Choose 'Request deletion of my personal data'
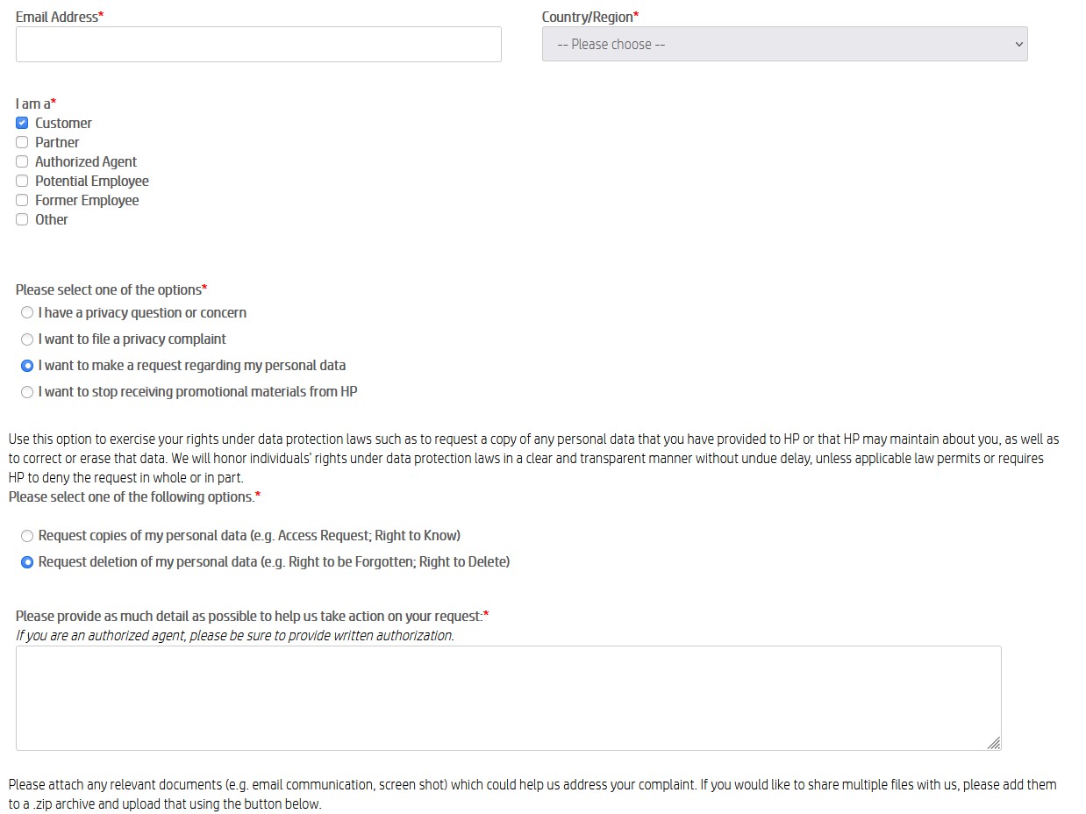The height and width of the screenshot is (814, 1086). [26, 562]
